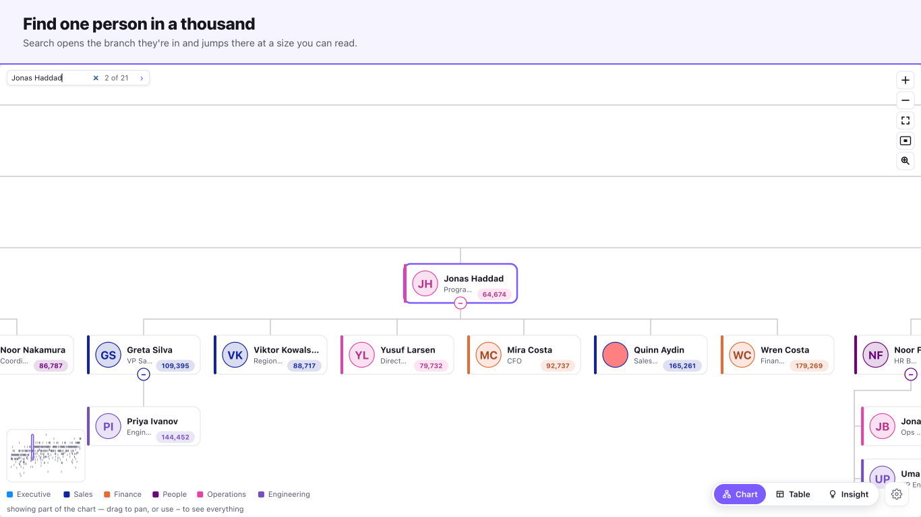Collapse Jonas Haddad's branch
921x517 pixels.
coord(460,303)
